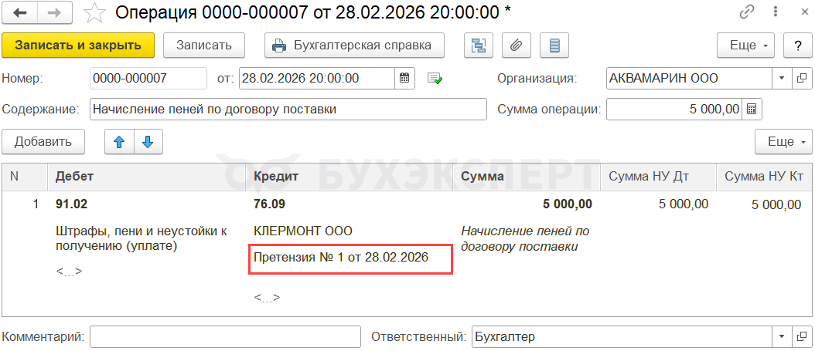
Task: Open the table Еще menu
Action: 783,142
